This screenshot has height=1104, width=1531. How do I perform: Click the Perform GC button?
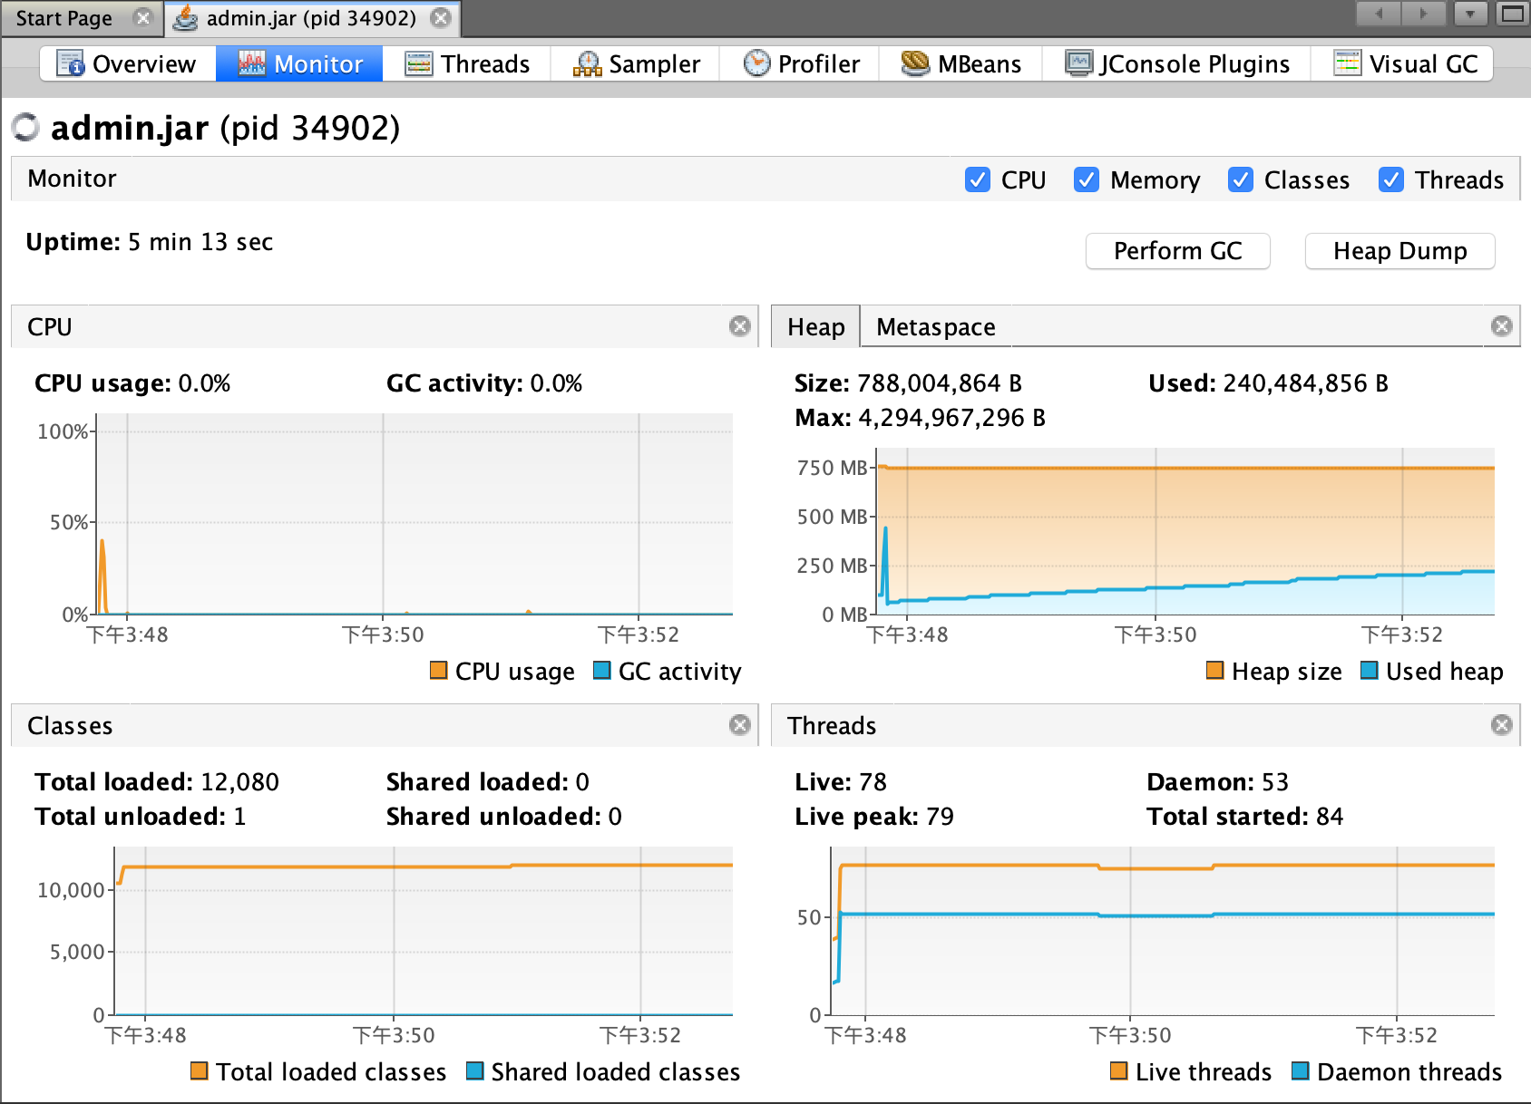pyautogui.click(x=1177, y=251)
